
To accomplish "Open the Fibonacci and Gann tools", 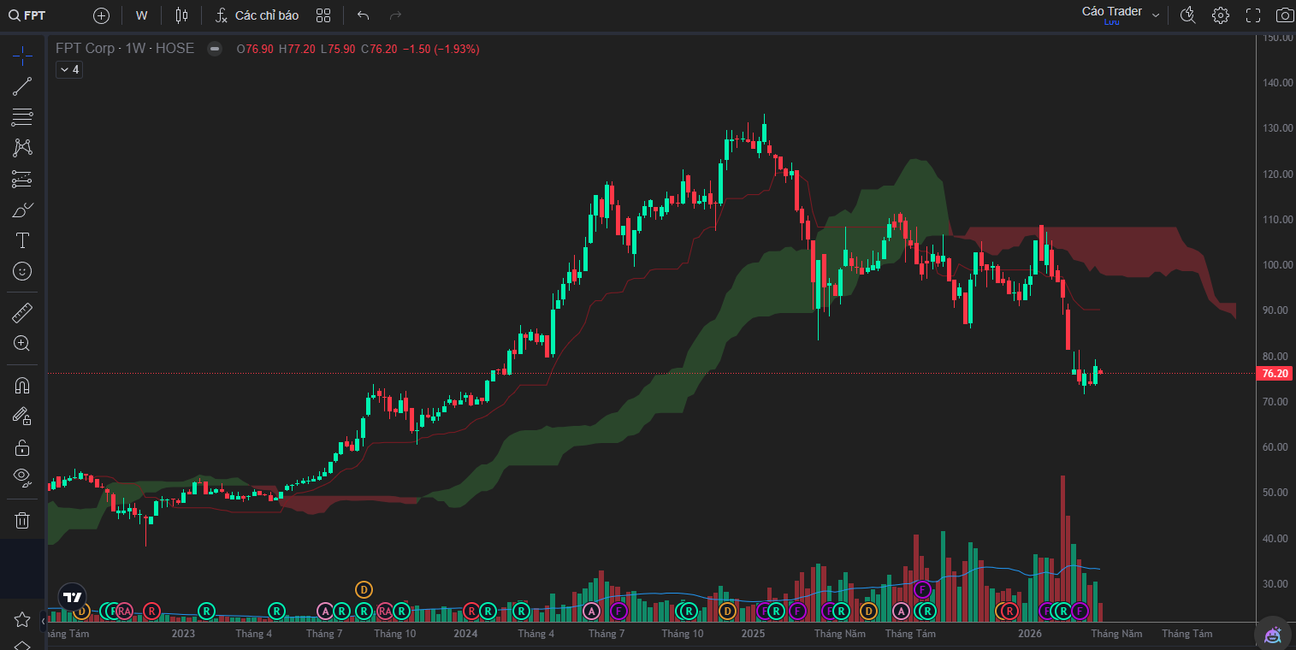I will click(x=22, y=117).
